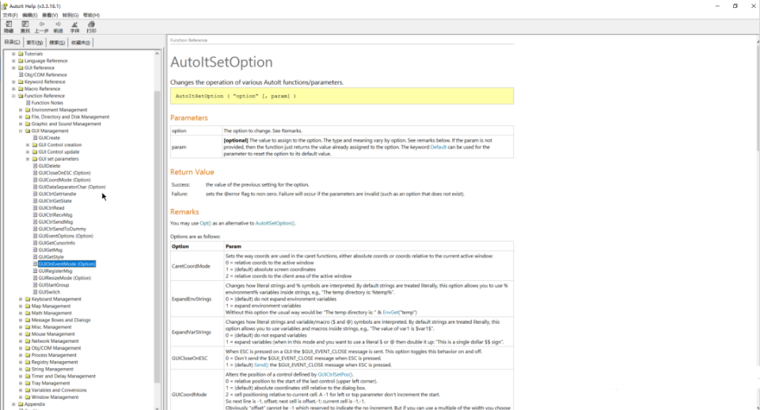Select GUICtrlGetHandle in the tree

tap(57, 194)
